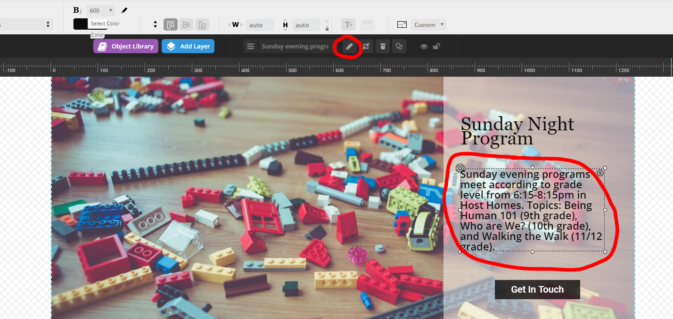Open the Object Library
This screenshot has height=319, width=673.
pos(126,47)
